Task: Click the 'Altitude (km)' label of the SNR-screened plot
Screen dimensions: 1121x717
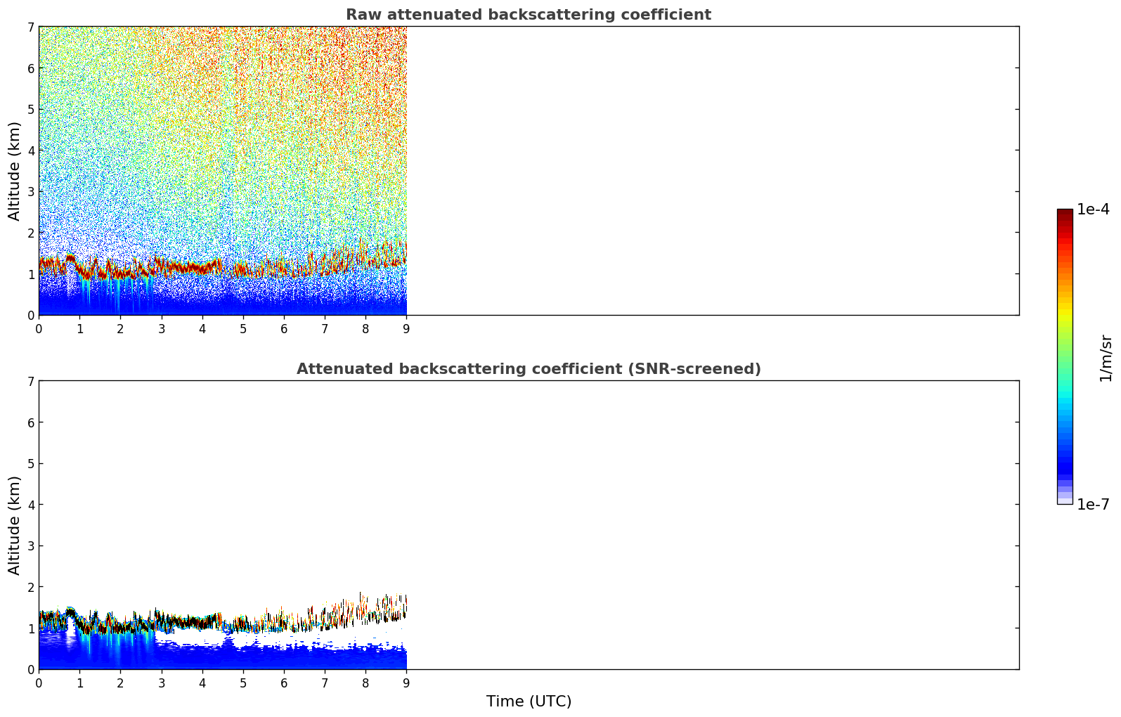Action: pos(15,525)
